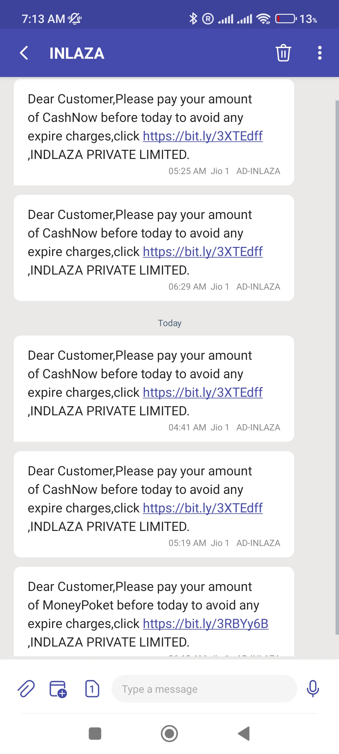The height and width of the screenshot is (754, 339).
Task: Tap the paperclip attachment icon
Action: click(x=26, y=689)
